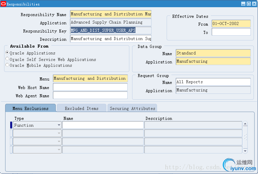258x174 pixels.
Task: Open the Excluded Items tab
Action: (81, 108)
